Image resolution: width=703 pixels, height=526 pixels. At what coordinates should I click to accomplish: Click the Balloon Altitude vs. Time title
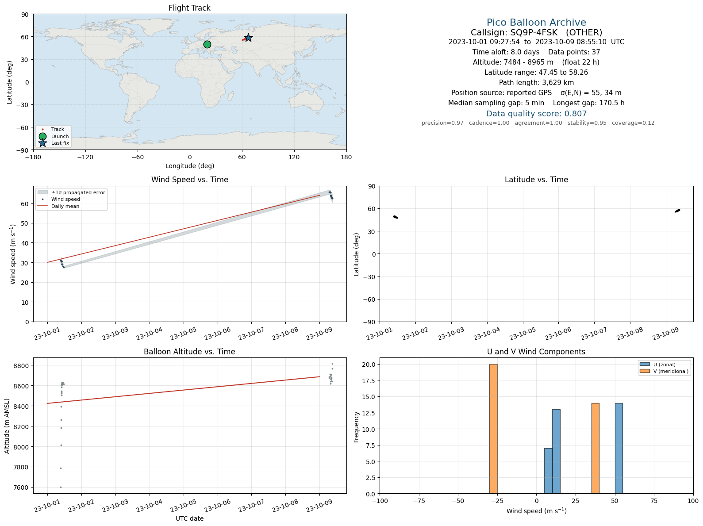tap(189, 352)
